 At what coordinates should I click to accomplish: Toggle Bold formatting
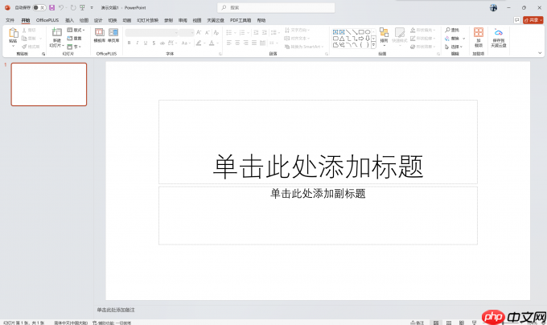point(129,43)
